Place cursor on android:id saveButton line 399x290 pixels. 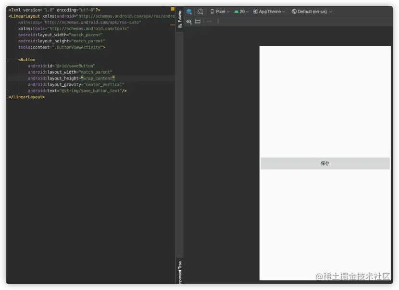[62, 66]
